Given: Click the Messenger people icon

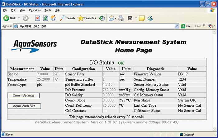Looking at the screenshot, I should 150,18.
